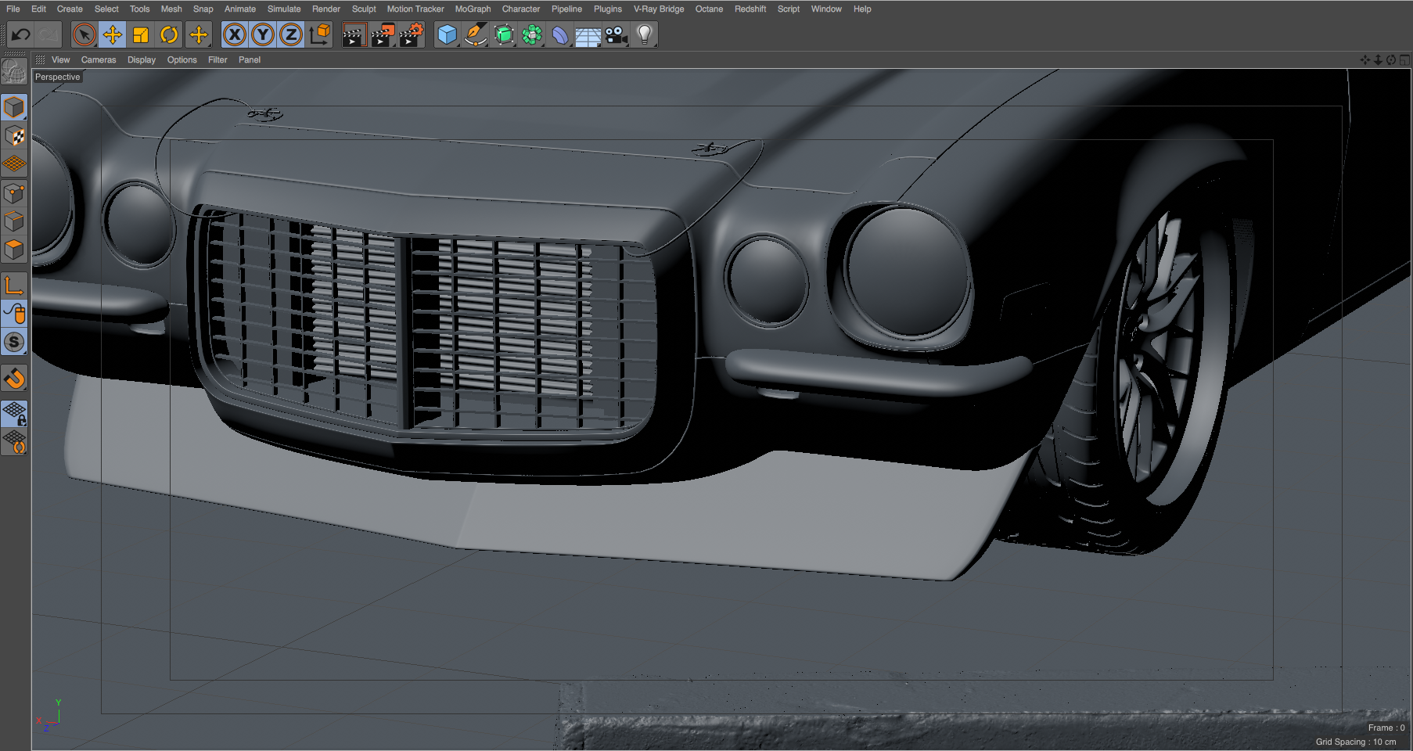This screenshot has width=1413, height=751.
Task: Toggle Z-axis lock
Action: 291,35
